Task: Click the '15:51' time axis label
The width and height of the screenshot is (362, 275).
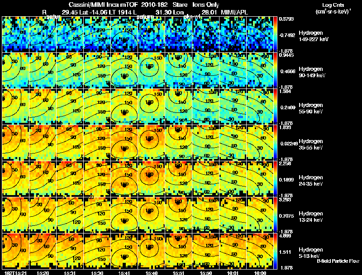Action: (x=179, y=273)
